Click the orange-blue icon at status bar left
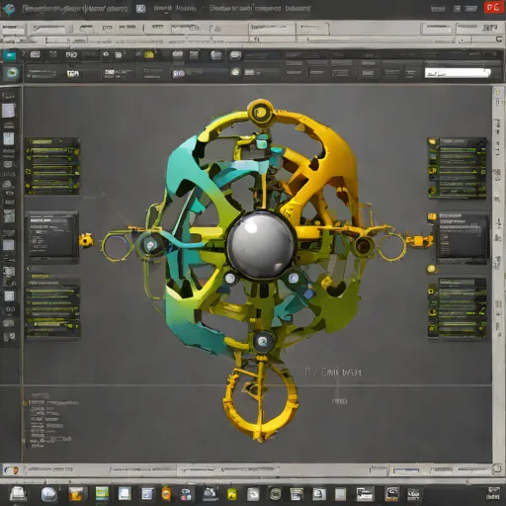Screen dimensions: 506x506 tap(11, 469)
